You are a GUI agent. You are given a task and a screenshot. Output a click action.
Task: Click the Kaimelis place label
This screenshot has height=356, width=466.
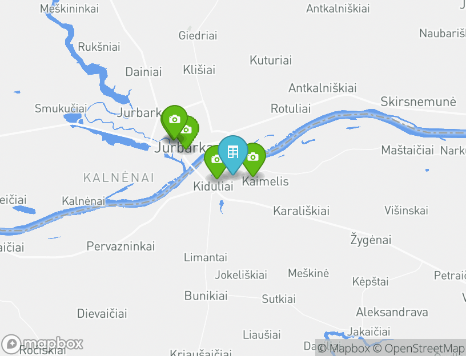(266, 181)
